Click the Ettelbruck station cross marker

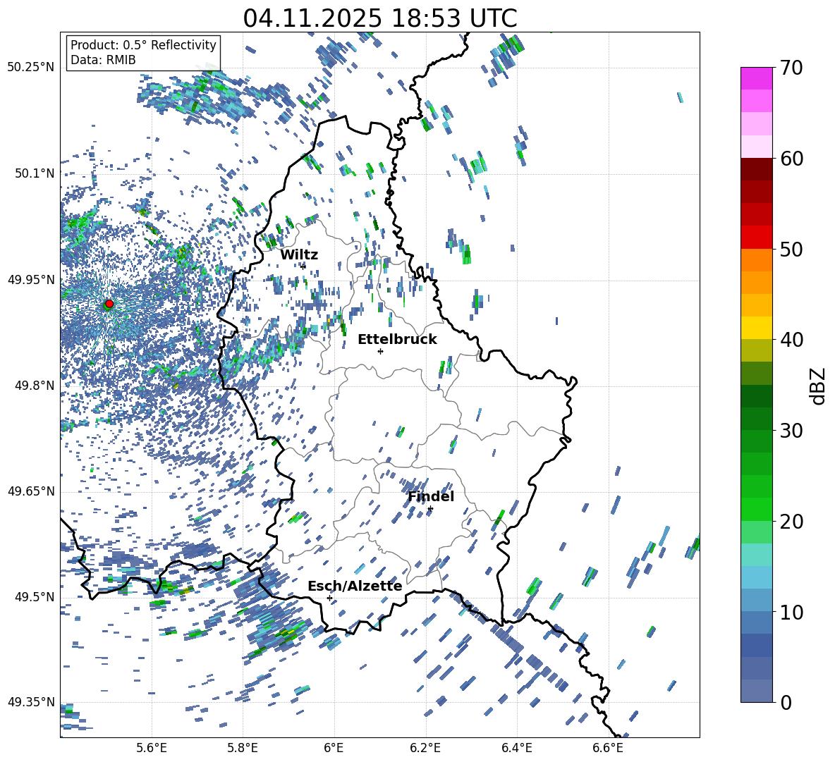pos(380,351)
